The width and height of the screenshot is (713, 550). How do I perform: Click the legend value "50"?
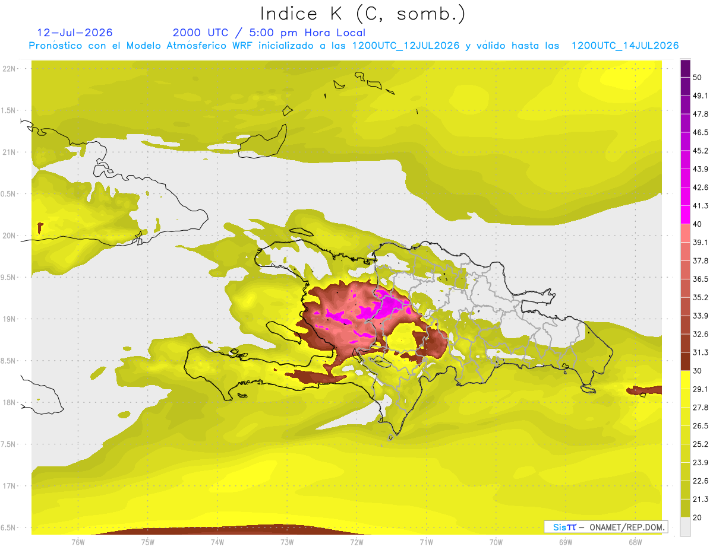[x=697, y=77]
